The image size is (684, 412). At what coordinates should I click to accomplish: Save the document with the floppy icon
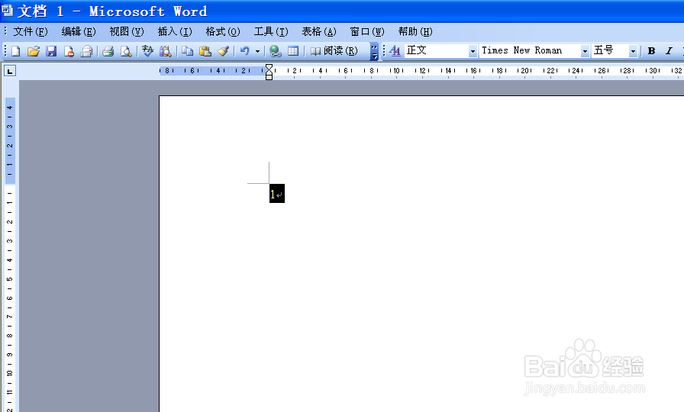pos(51,51)
